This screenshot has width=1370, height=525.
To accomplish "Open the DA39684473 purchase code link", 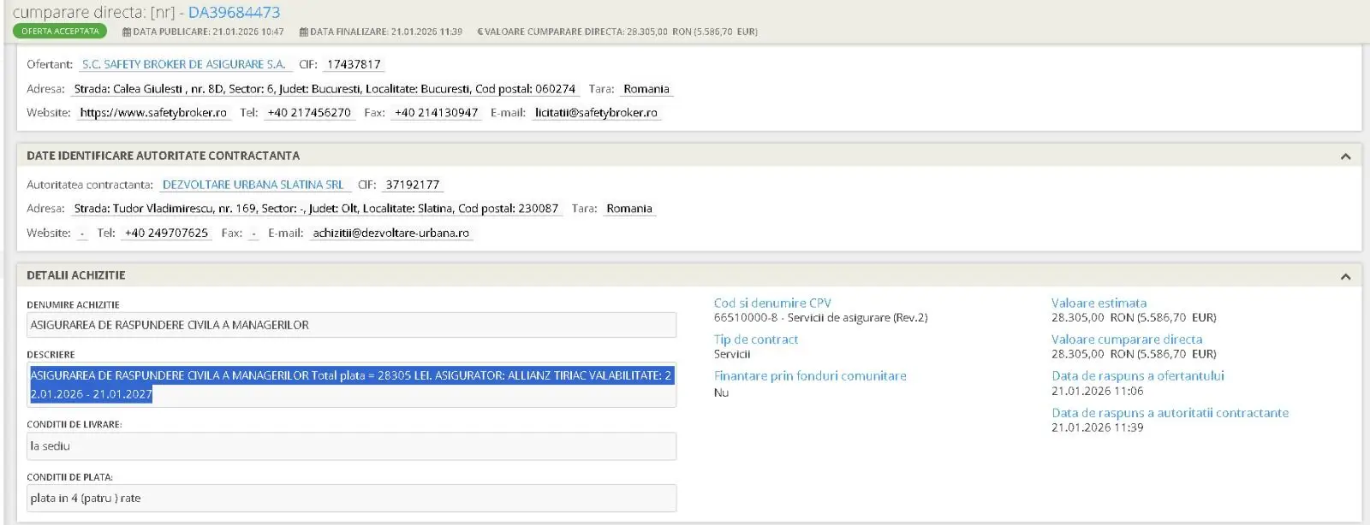I will [x=234, y=13].
